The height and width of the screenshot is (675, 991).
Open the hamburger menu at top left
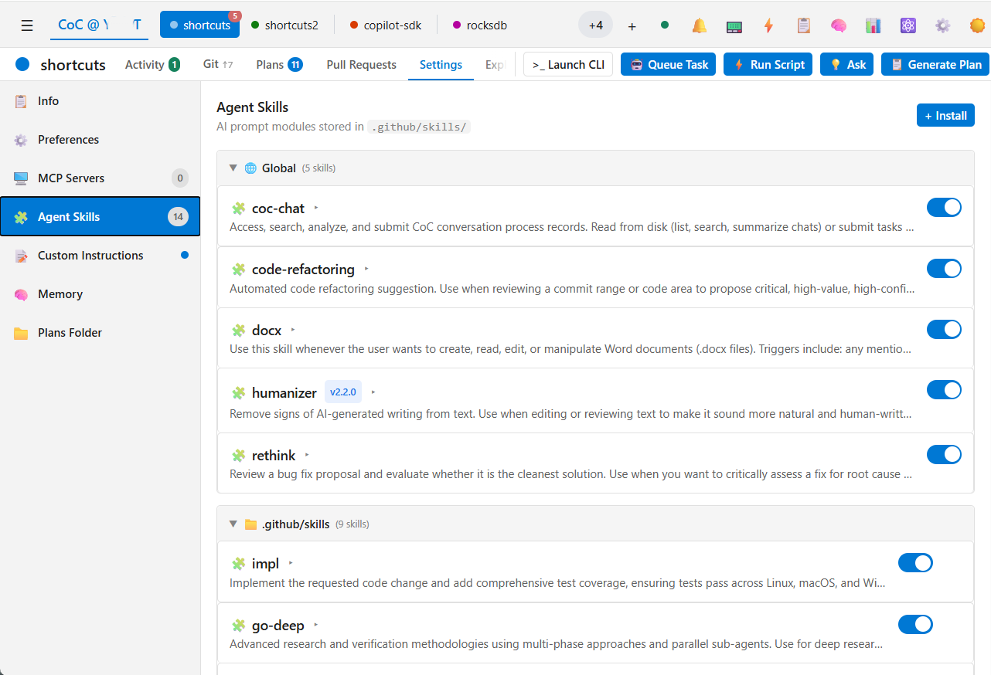[27, 25]
